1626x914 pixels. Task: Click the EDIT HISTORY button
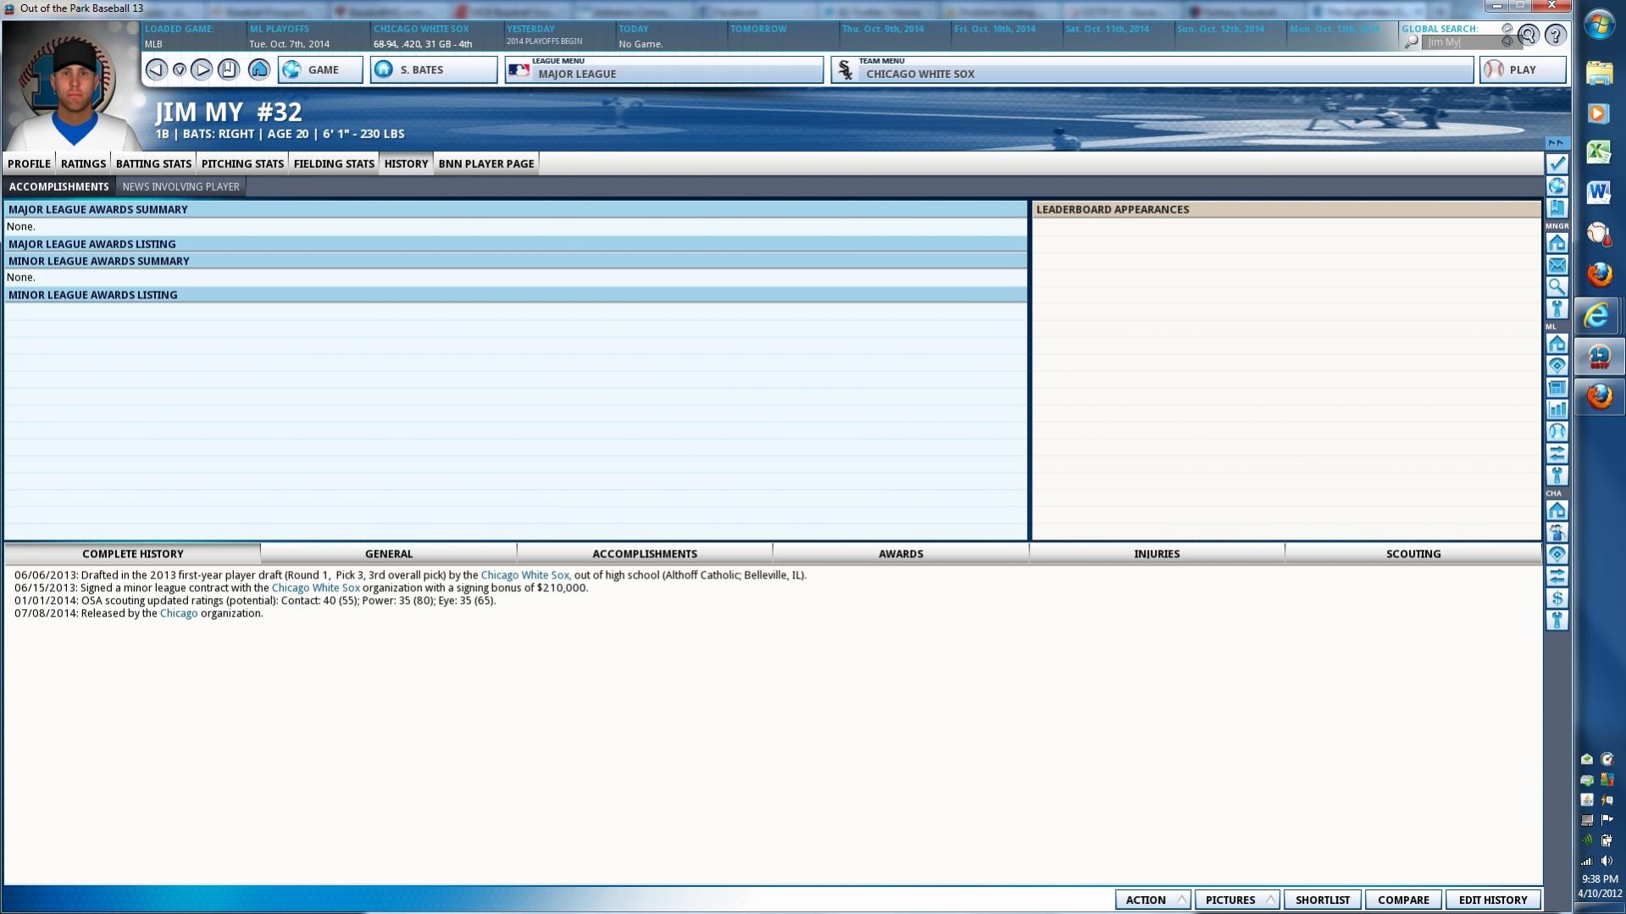click(x=1493, y=900)
